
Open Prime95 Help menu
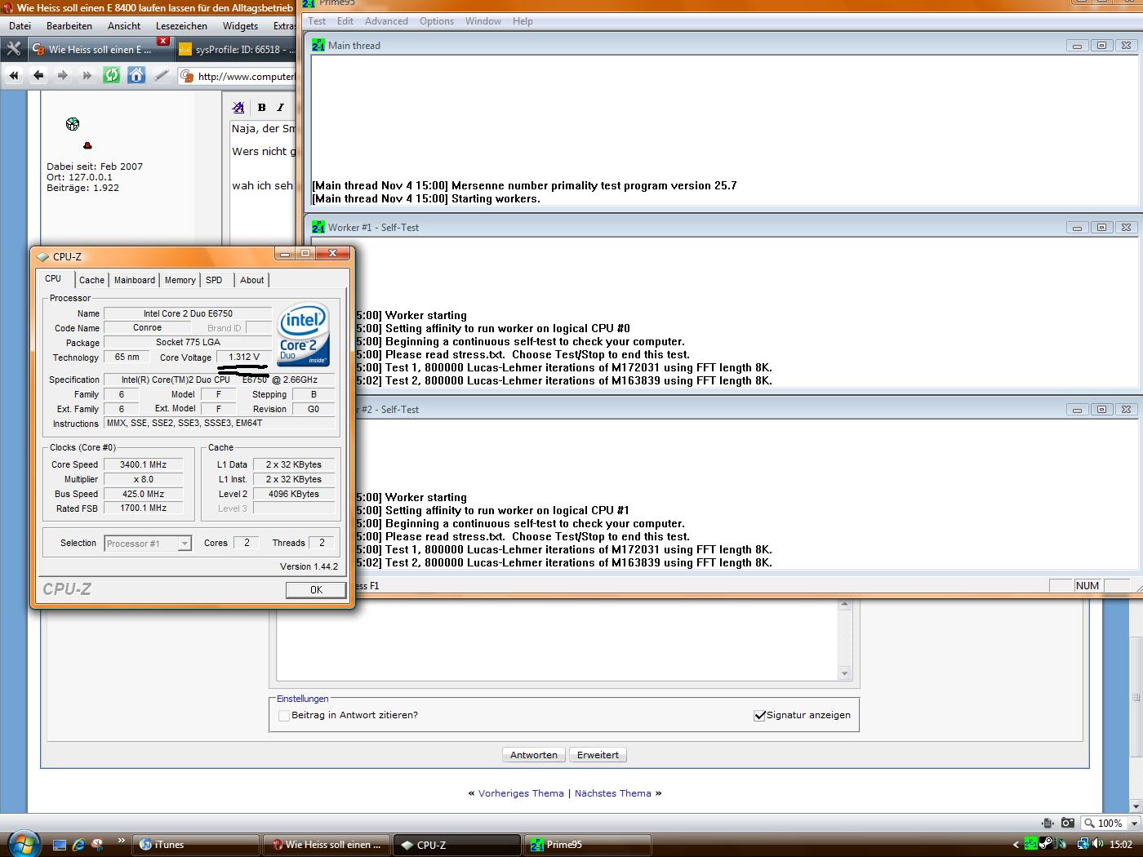[523, 21]
